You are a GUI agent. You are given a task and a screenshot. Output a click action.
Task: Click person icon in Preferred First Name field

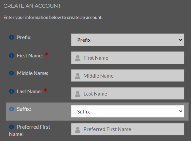(x=78, y=130)
